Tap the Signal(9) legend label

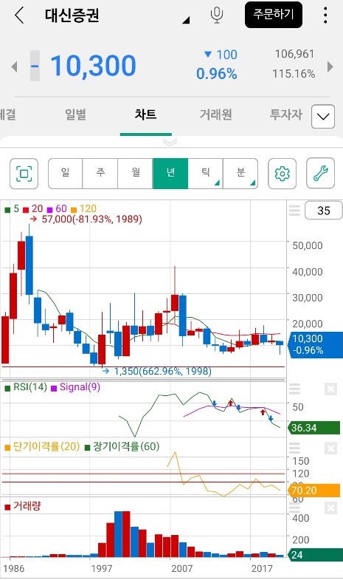point(76,387)
